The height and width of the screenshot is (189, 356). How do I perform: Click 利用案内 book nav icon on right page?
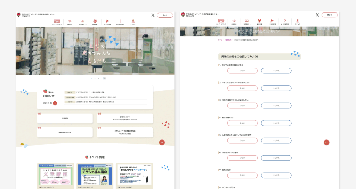coord(247,21)
